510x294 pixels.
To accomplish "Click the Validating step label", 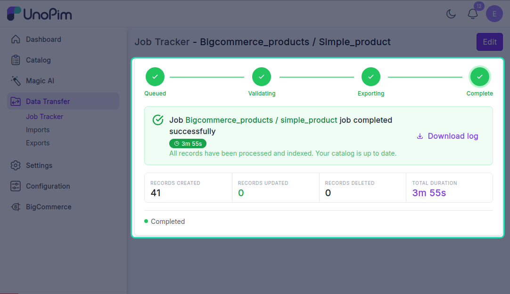I will (262, 94).
